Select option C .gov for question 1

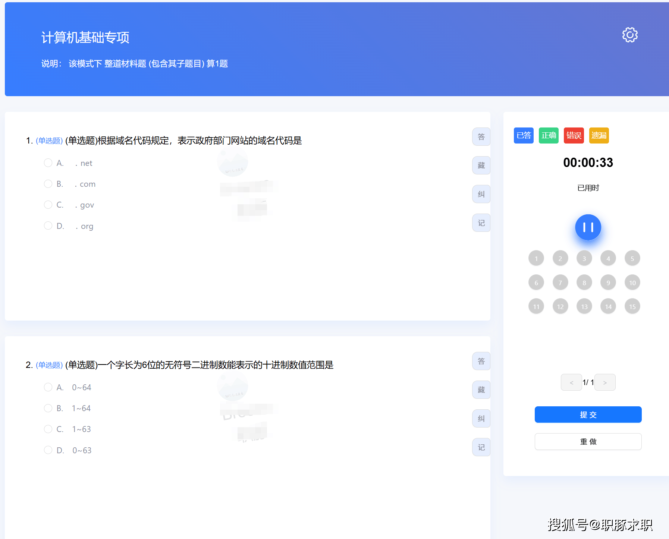(x=48, y=205)
